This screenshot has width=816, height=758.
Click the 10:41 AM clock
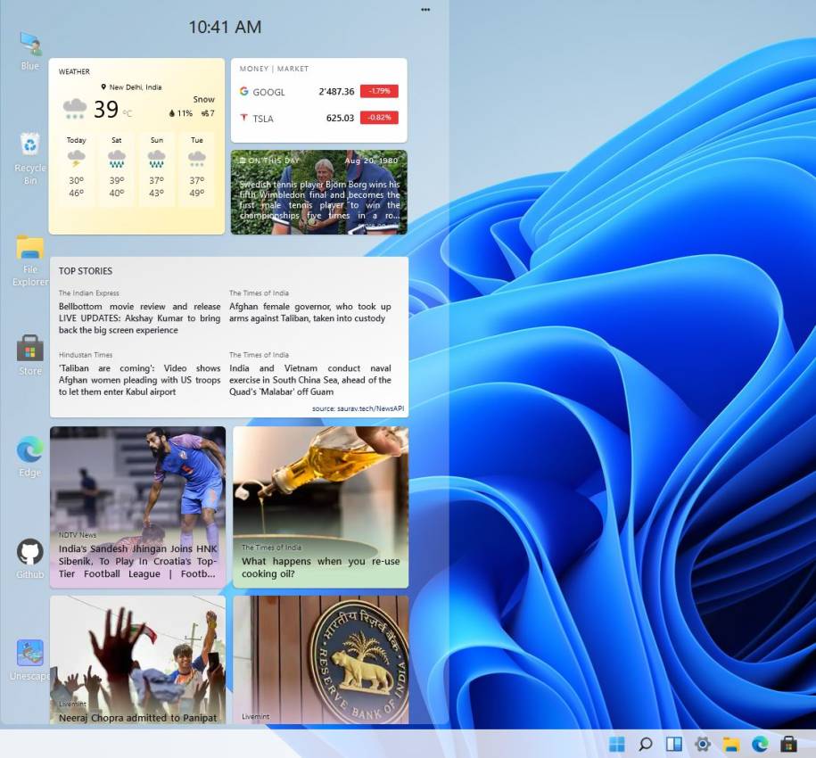pyautogui.click(x=225, y=27)
